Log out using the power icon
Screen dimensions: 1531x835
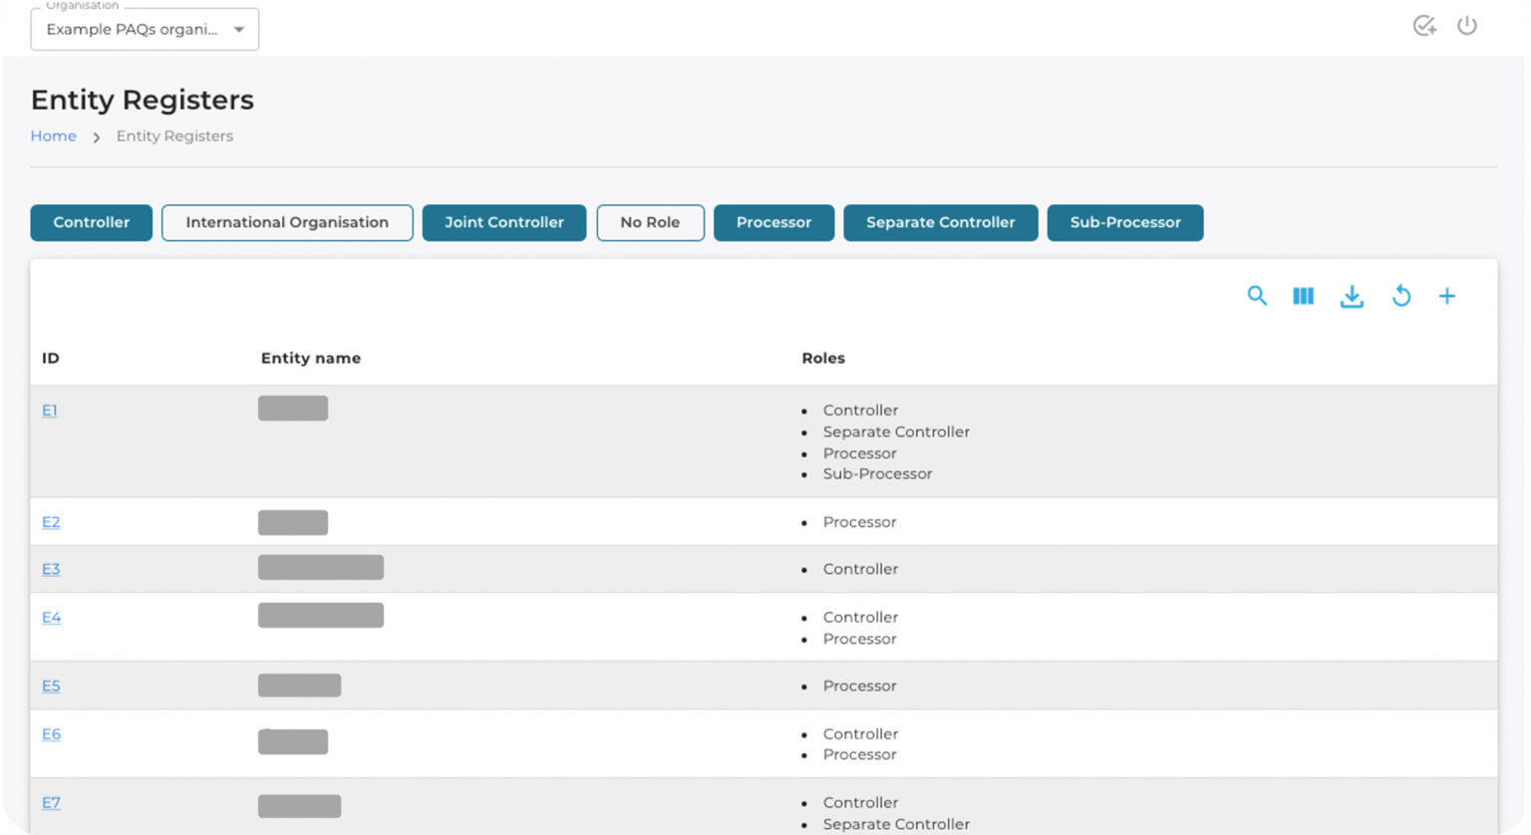click(x=1467, y=26)
